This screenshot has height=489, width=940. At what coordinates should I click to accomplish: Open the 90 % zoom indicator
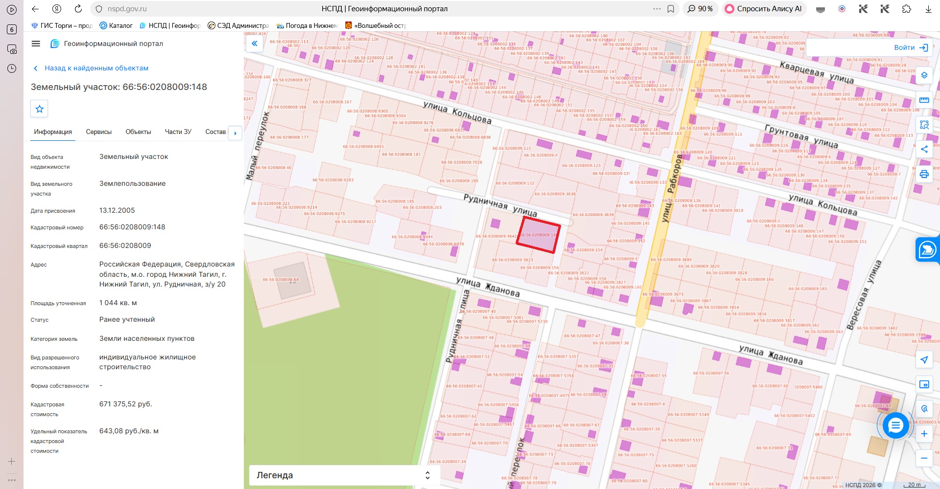(x=700, y=9)
